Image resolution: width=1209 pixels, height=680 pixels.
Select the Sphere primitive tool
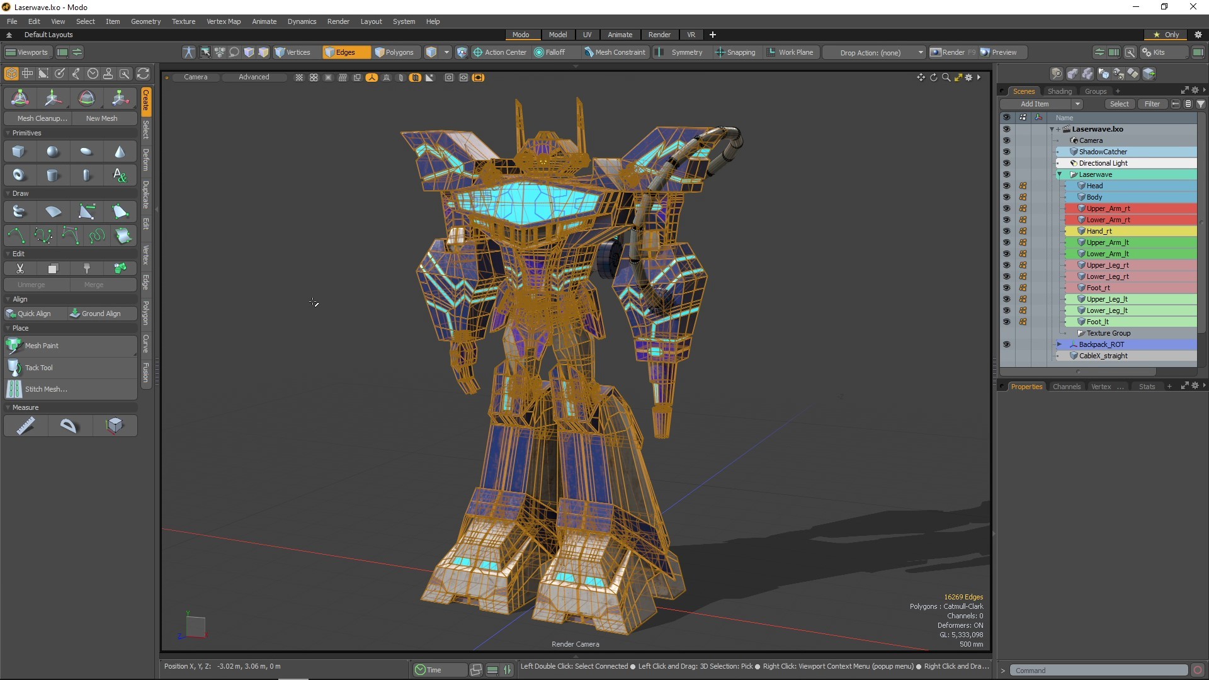tap(52, 151)
